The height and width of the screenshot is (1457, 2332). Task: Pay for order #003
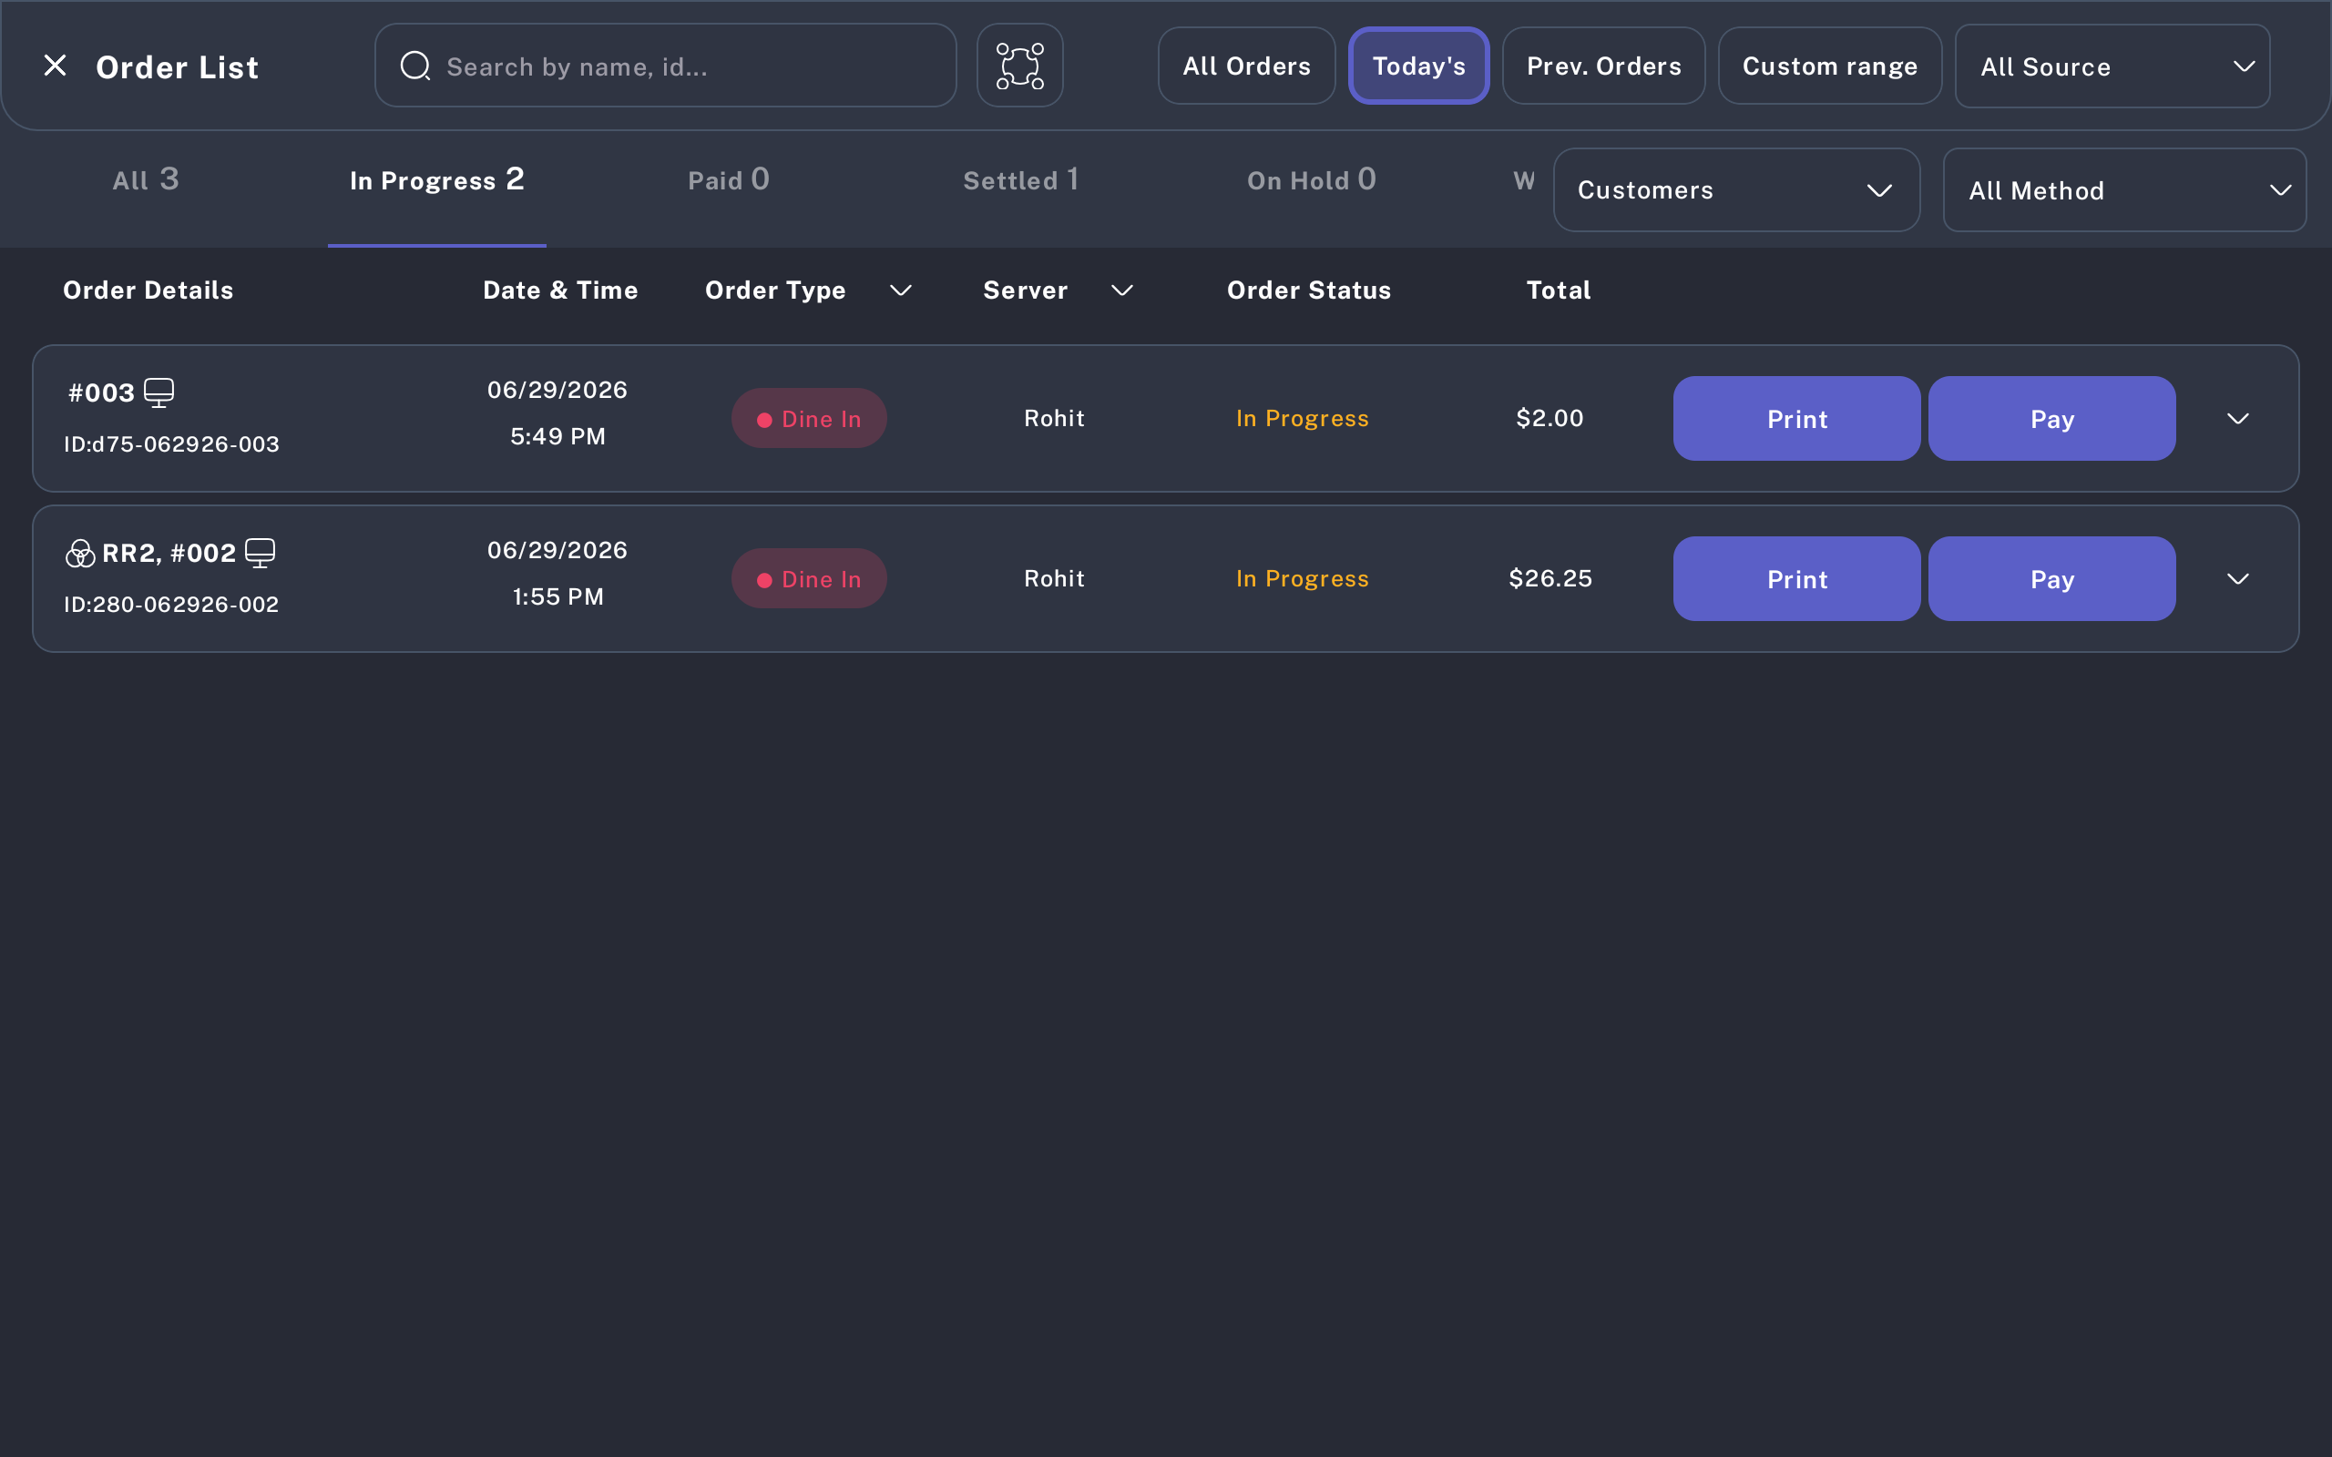point(2051,418)
